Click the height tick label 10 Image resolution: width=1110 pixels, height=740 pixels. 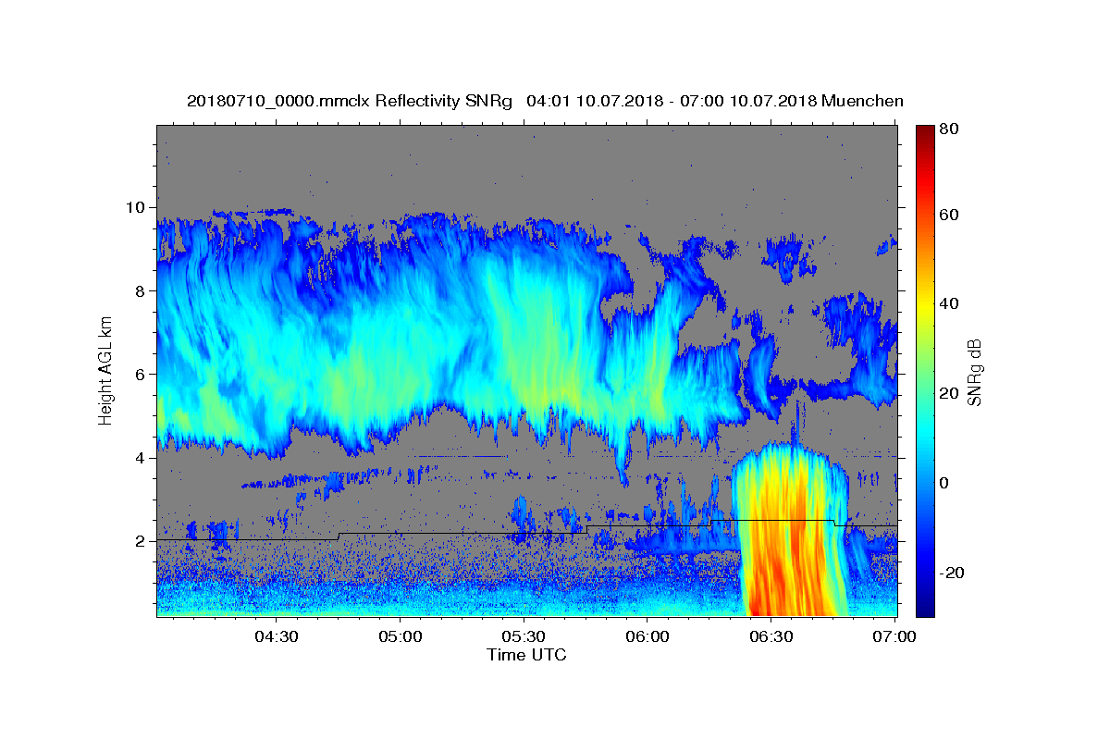point(135,207)
